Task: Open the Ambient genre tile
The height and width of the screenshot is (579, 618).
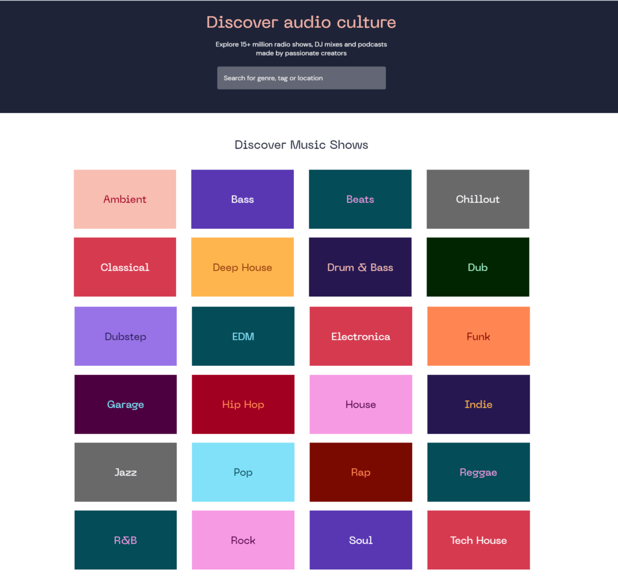Action: pyautogui.click(x=125, y=199)
